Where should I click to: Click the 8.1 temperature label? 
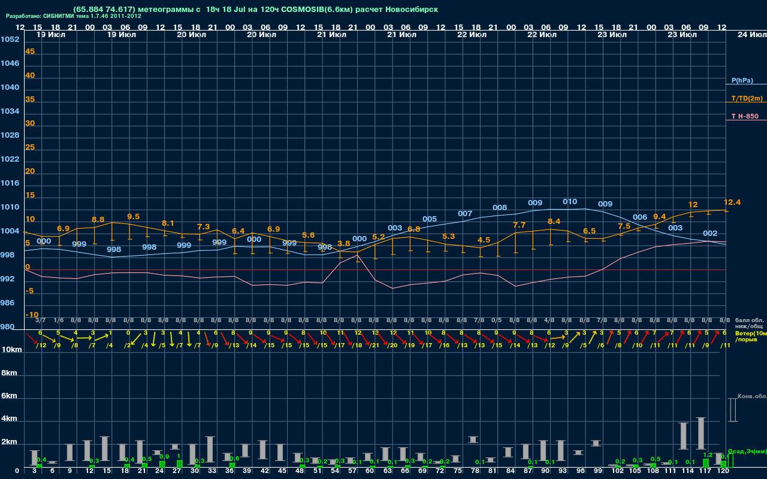[x=168, y=223]
